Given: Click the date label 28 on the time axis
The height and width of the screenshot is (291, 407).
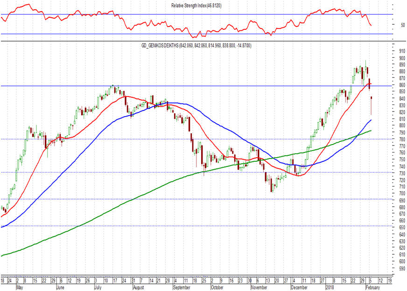Looking at the screenshot, I should 168,281.
